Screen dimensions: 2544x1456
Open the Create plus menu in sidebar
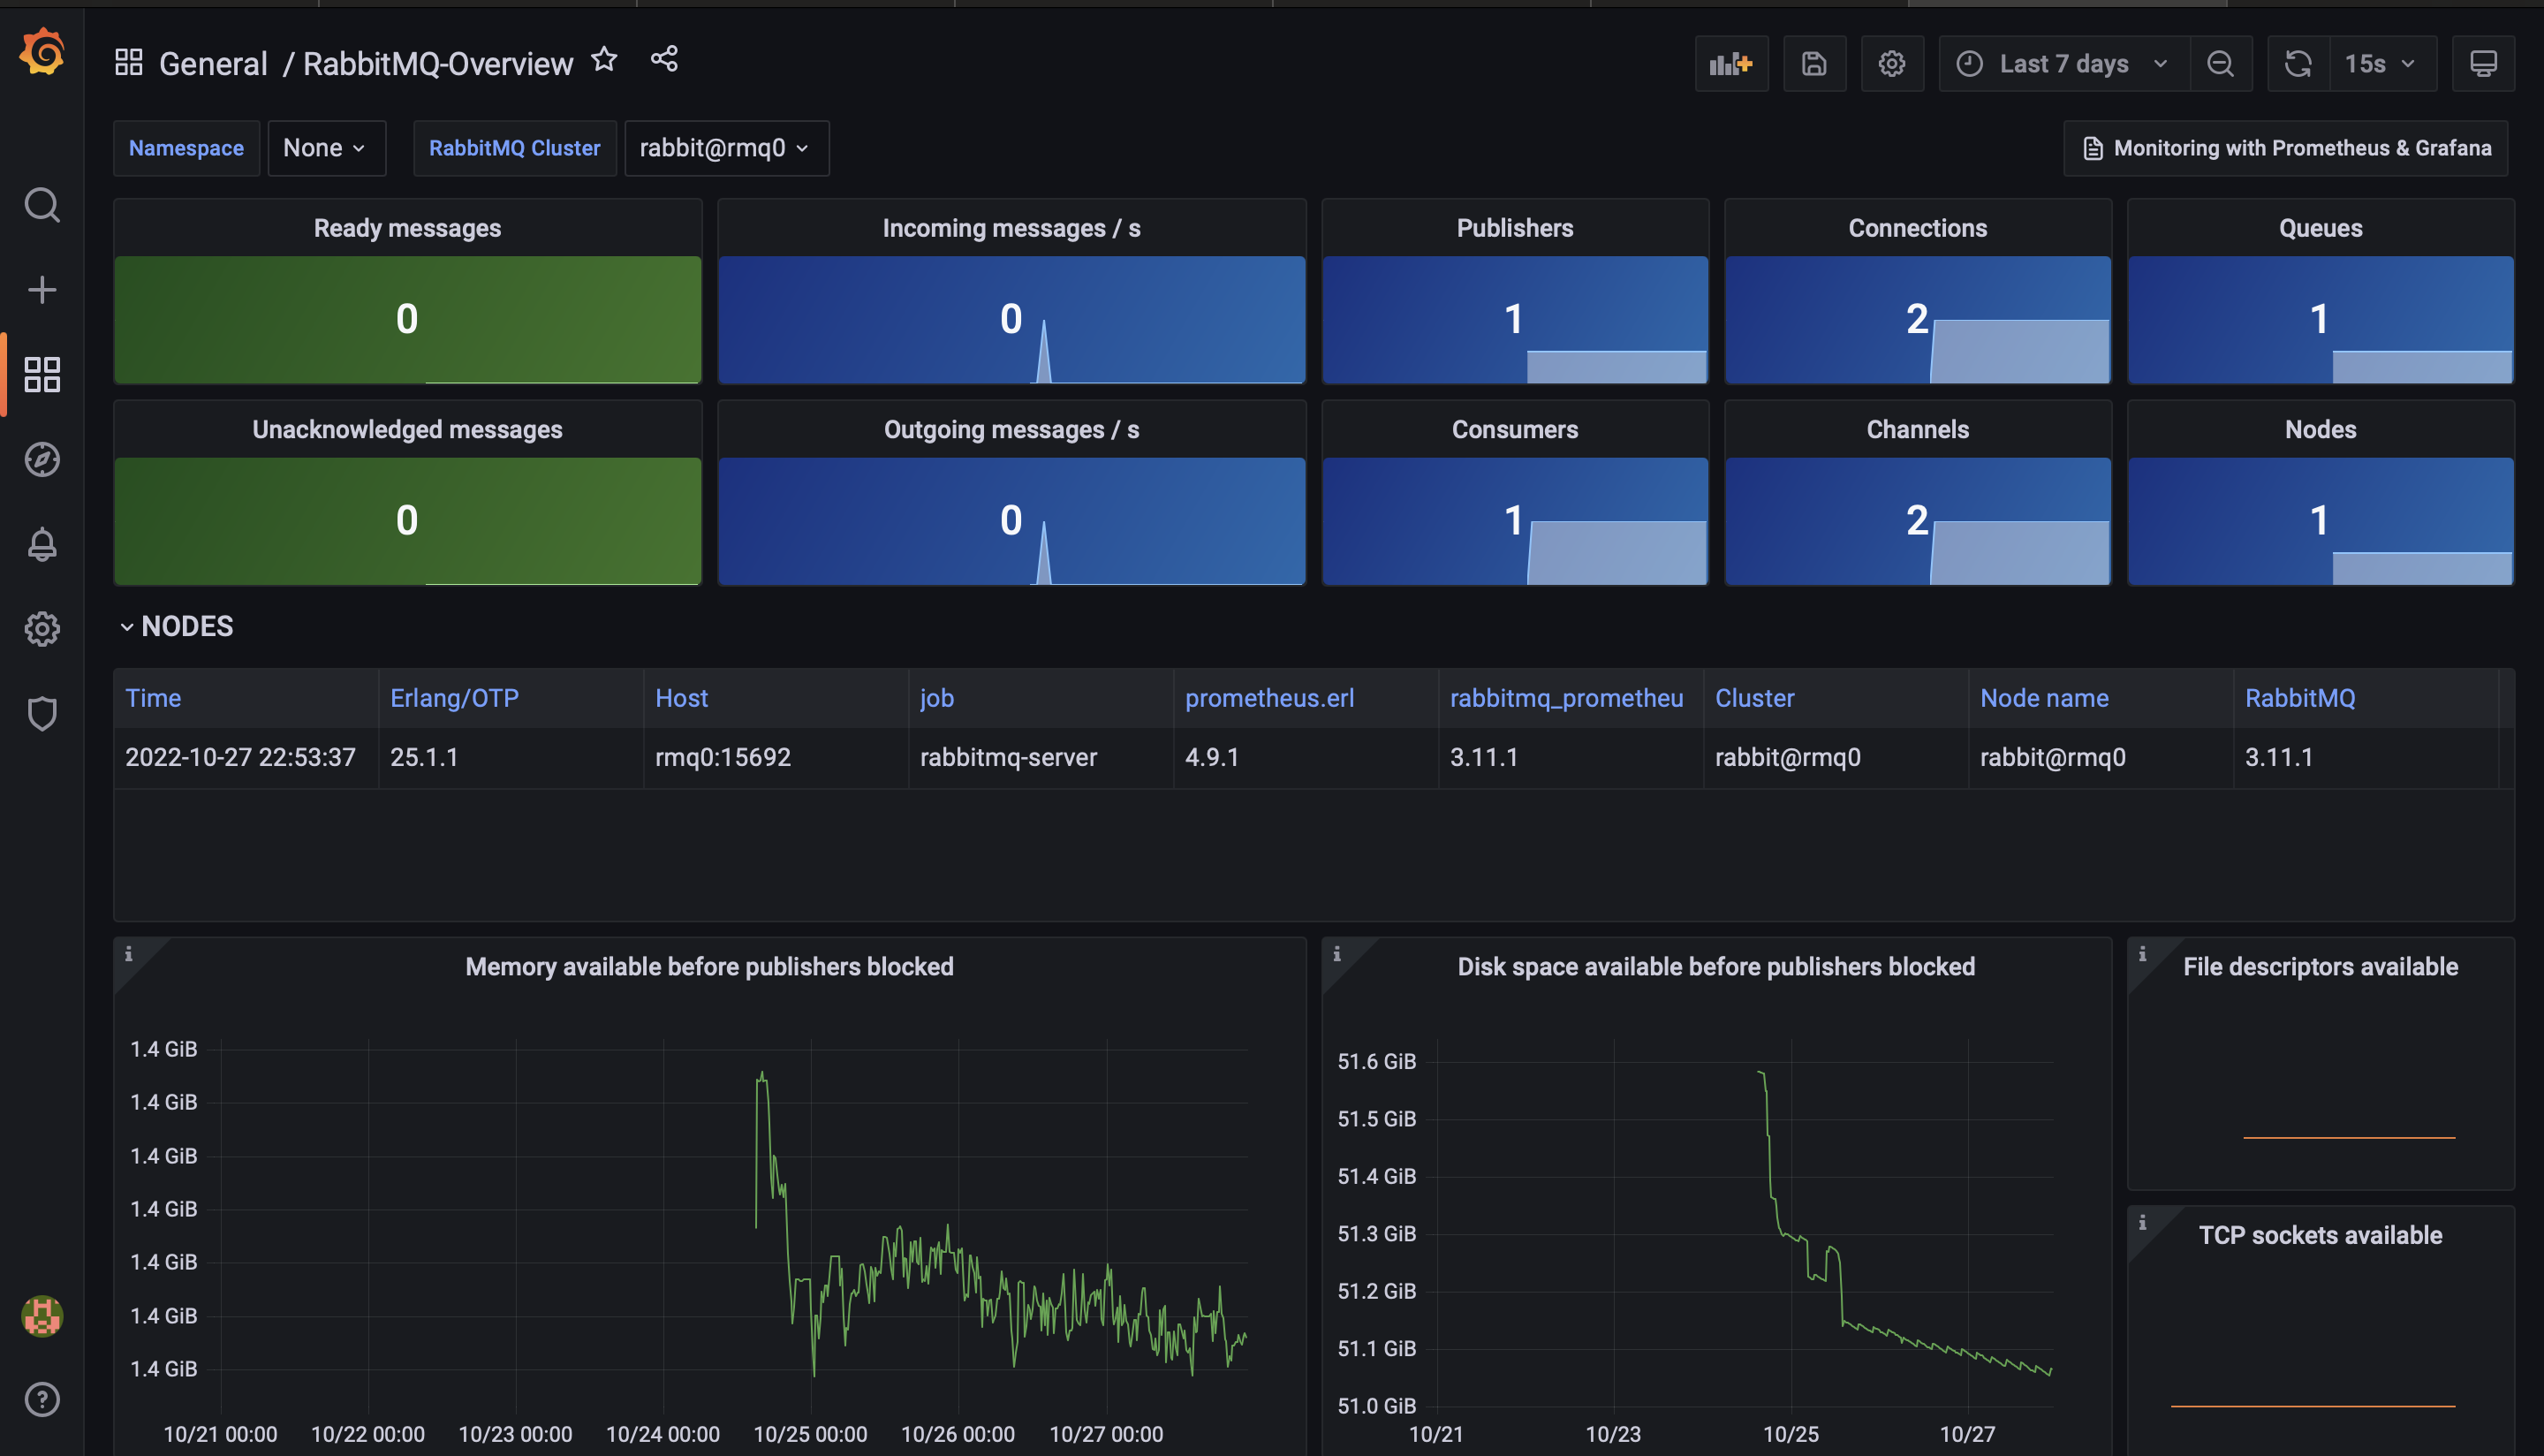point(42,290)
